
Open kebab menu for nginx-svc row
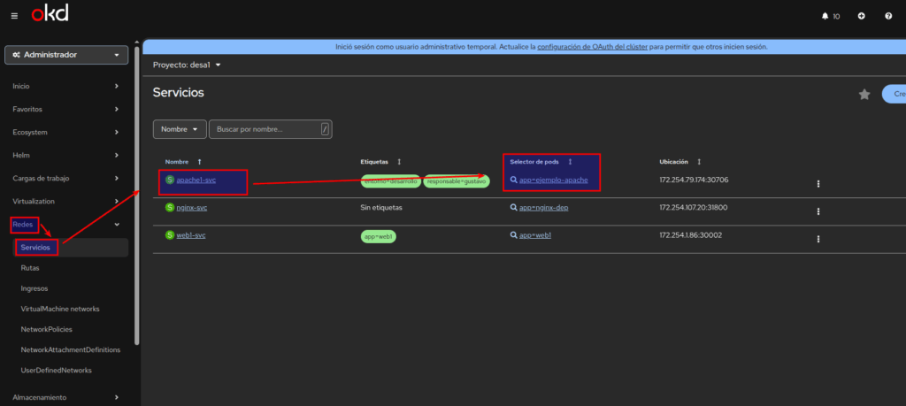[818, 211]
